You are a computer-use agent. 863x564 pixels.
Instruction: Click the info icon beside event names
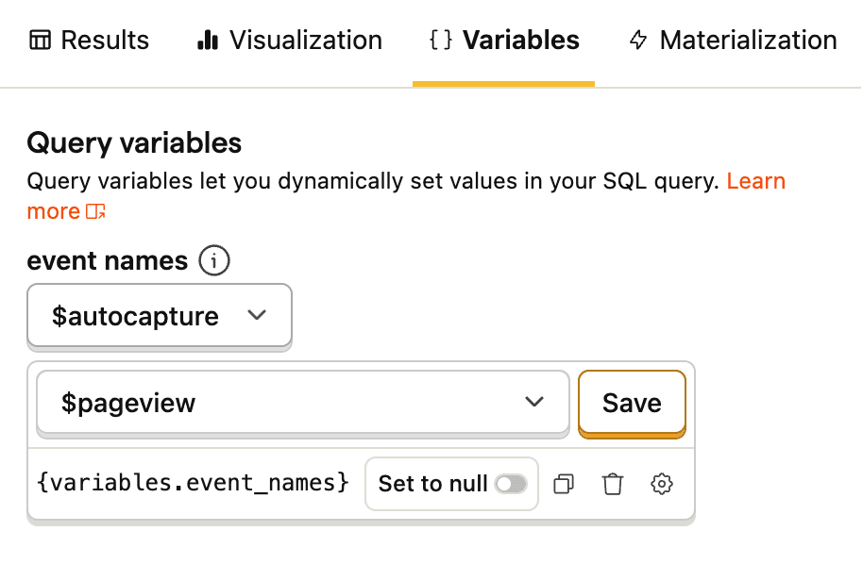[214, 261]
